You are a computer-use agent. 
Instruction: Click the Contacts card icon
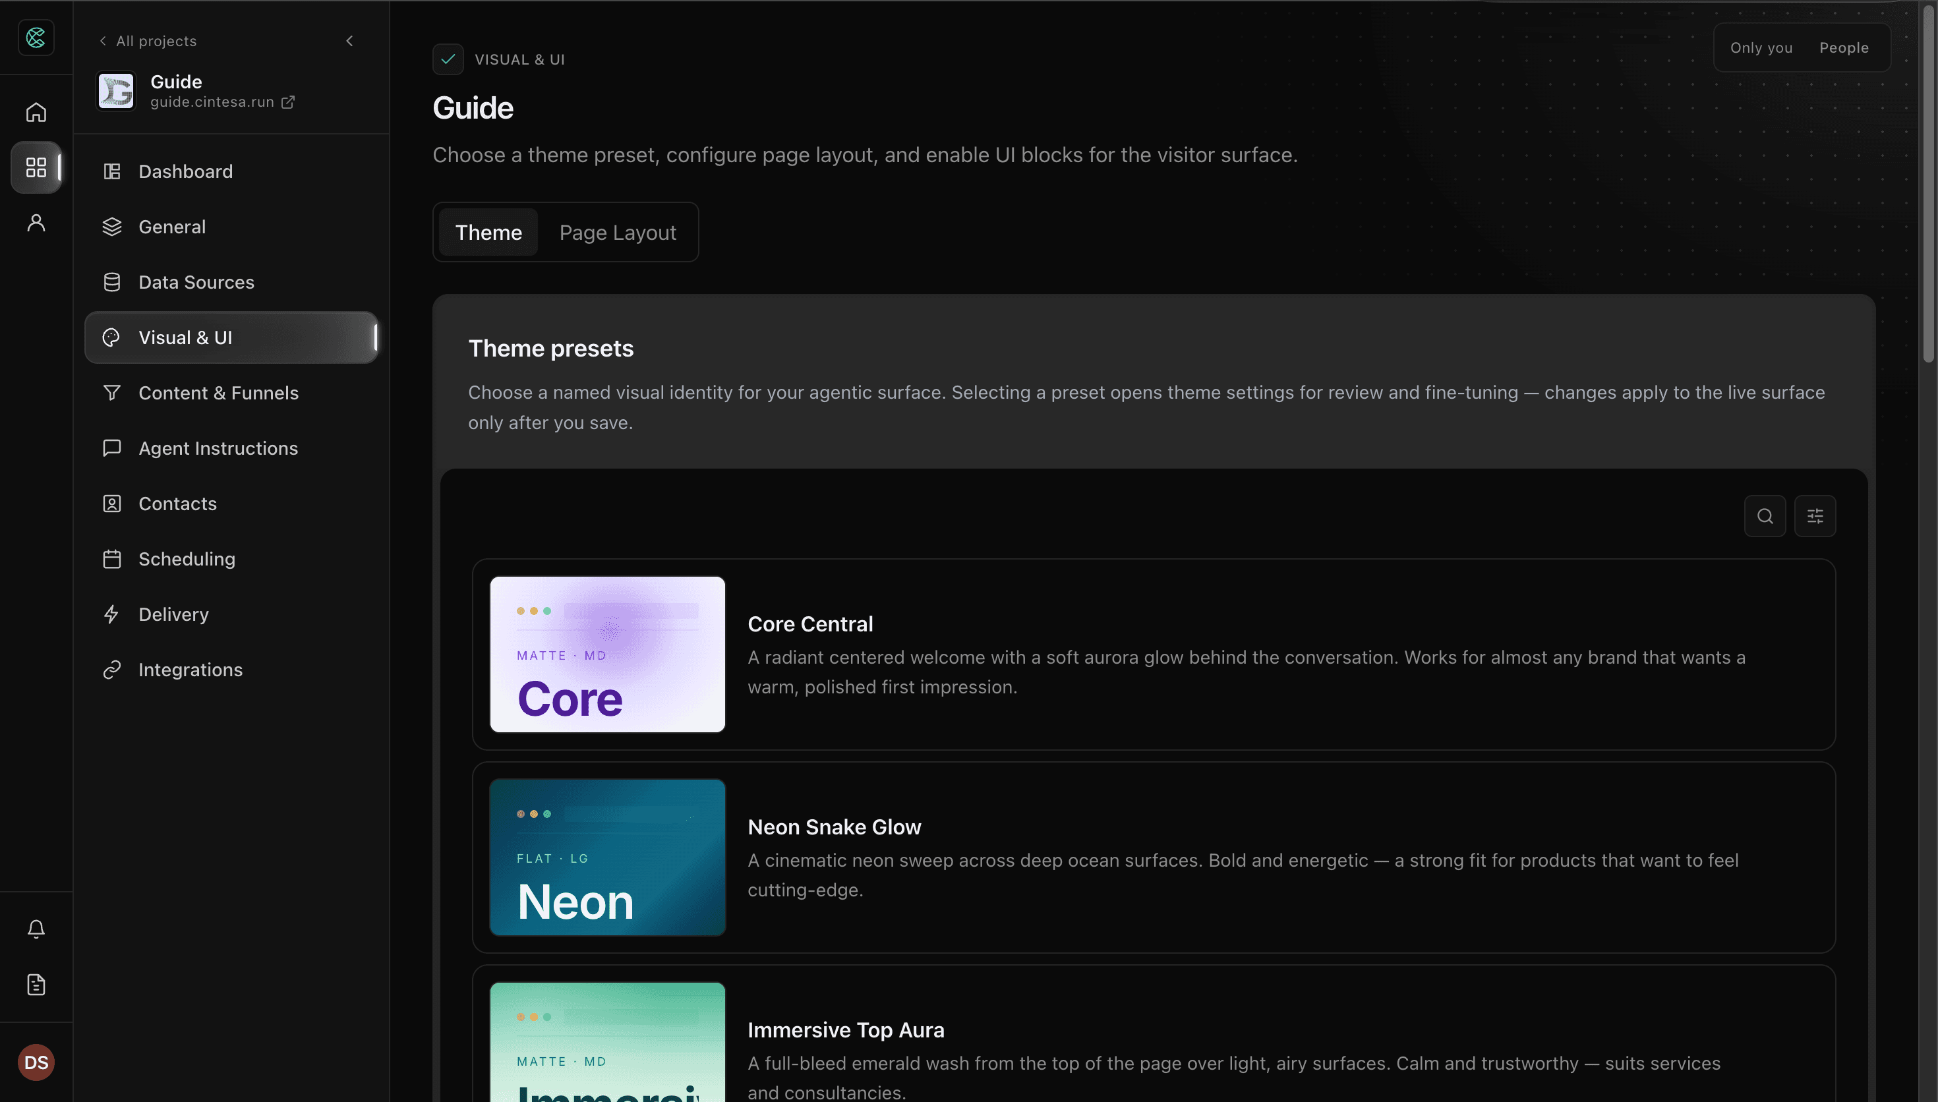pyautogui.click(x=112, y=504)
